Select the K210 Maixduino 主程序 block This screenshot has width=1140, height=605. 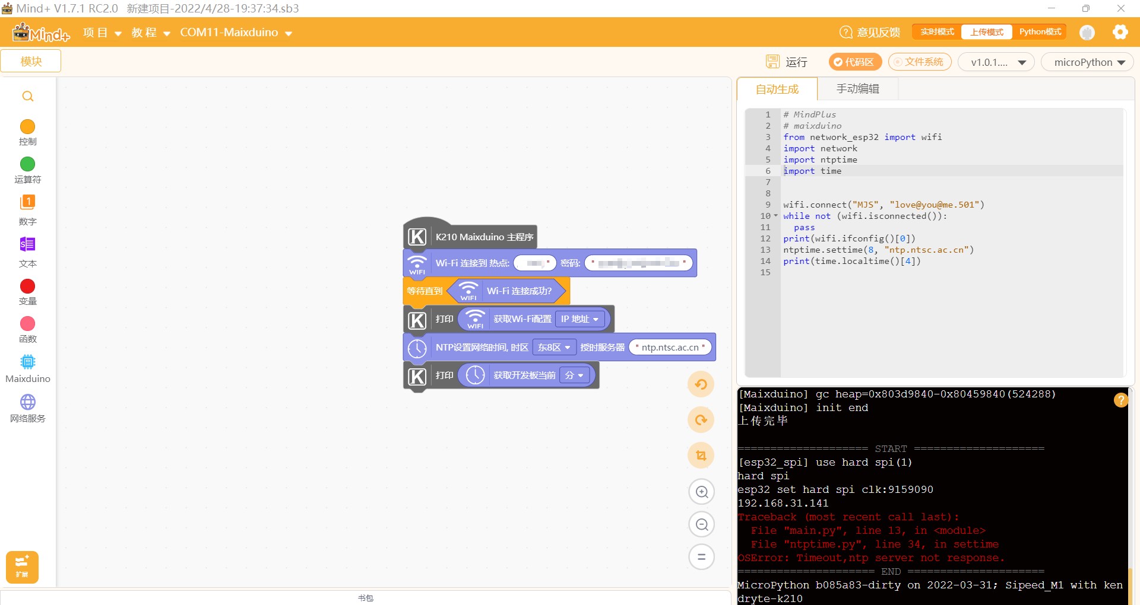pyautogui.click(x=484, y=237)
